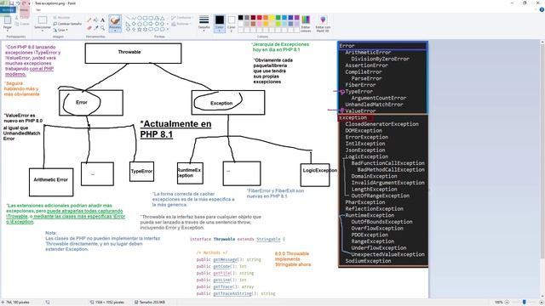Viewport: 545px width, 306px height.
Task: Pick the black color swatch
Action: (x=240, y=18)
